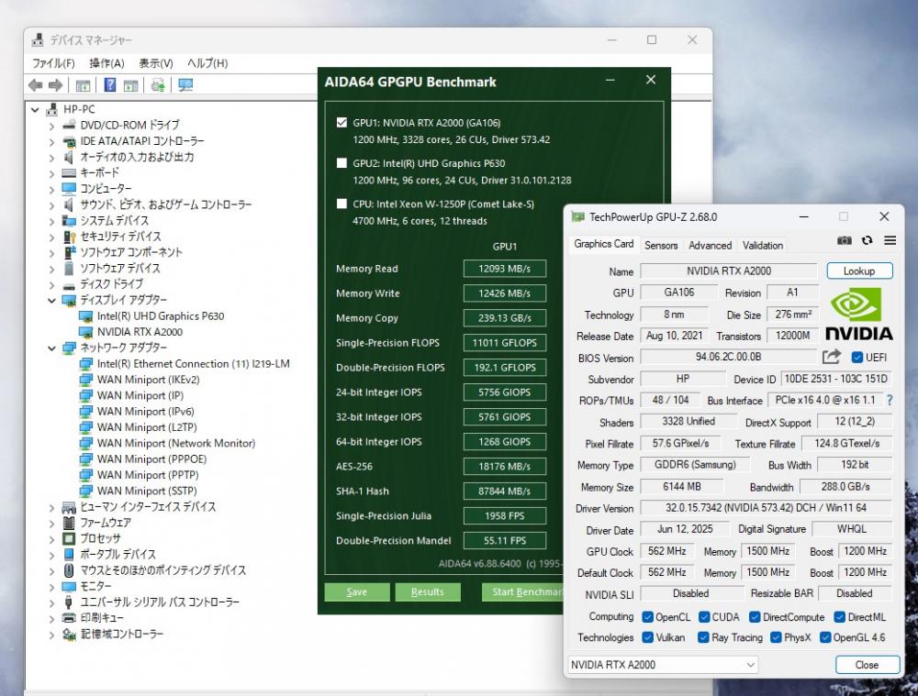Switch to GPU-Z Advanced tab

coord(710,245)
